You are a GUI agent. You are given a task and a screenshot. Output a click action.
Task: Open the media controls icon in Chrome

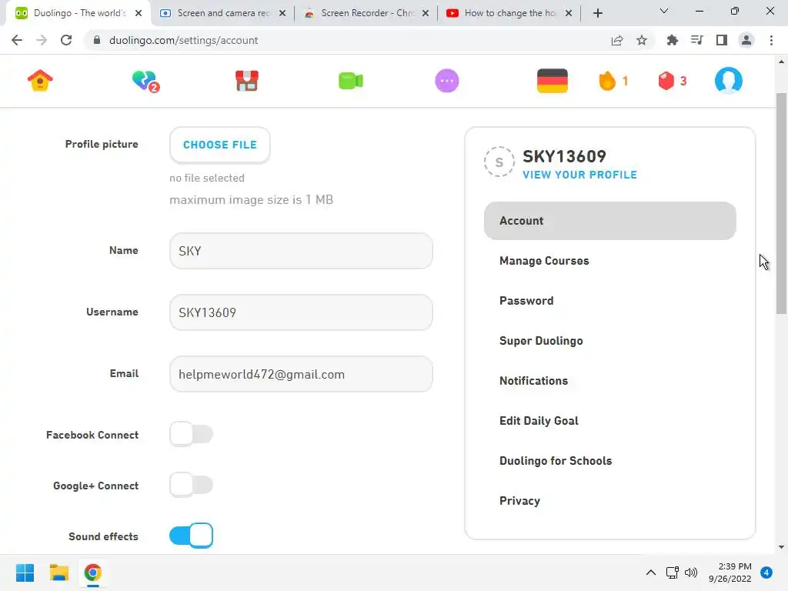[x=697, y=40]
